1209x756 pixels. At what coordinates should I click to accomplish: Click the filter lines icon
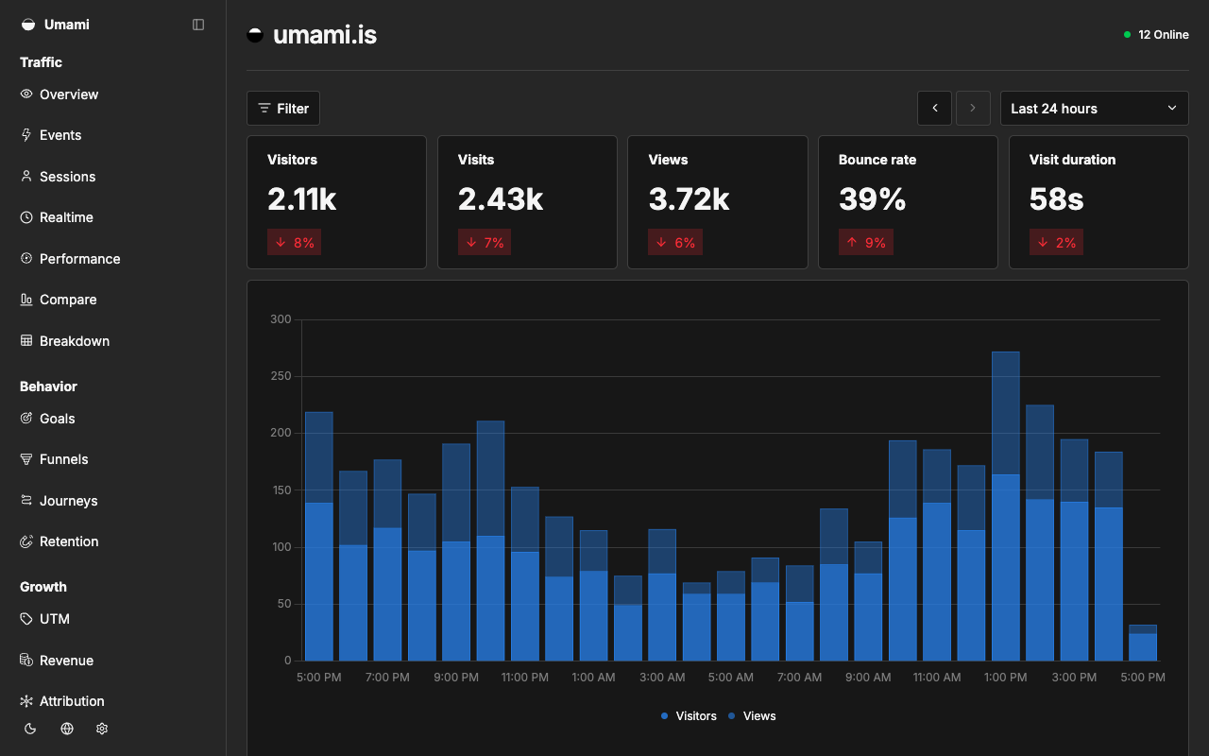[x=264, y=109]
